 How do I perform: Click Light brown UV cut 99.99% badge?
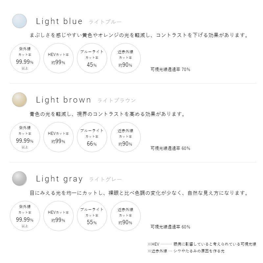(25, 137)
